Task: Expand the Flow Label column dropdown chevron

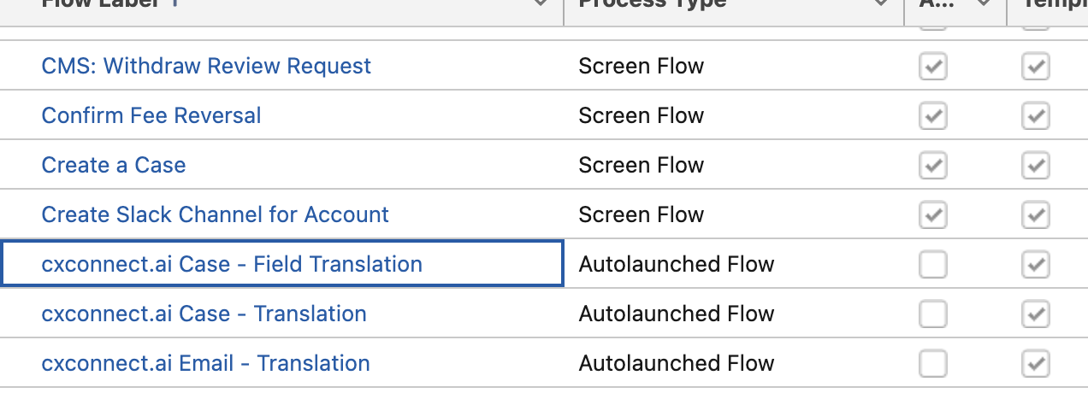Action: click(x=541, y=4)
